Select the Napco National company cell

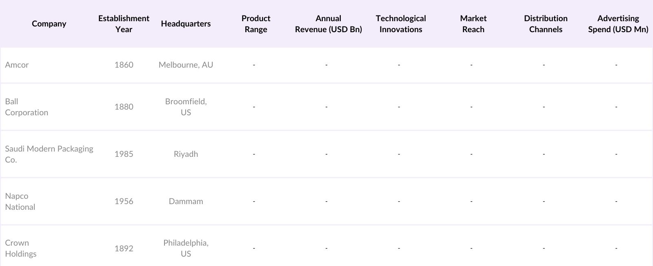pos(20,201)
